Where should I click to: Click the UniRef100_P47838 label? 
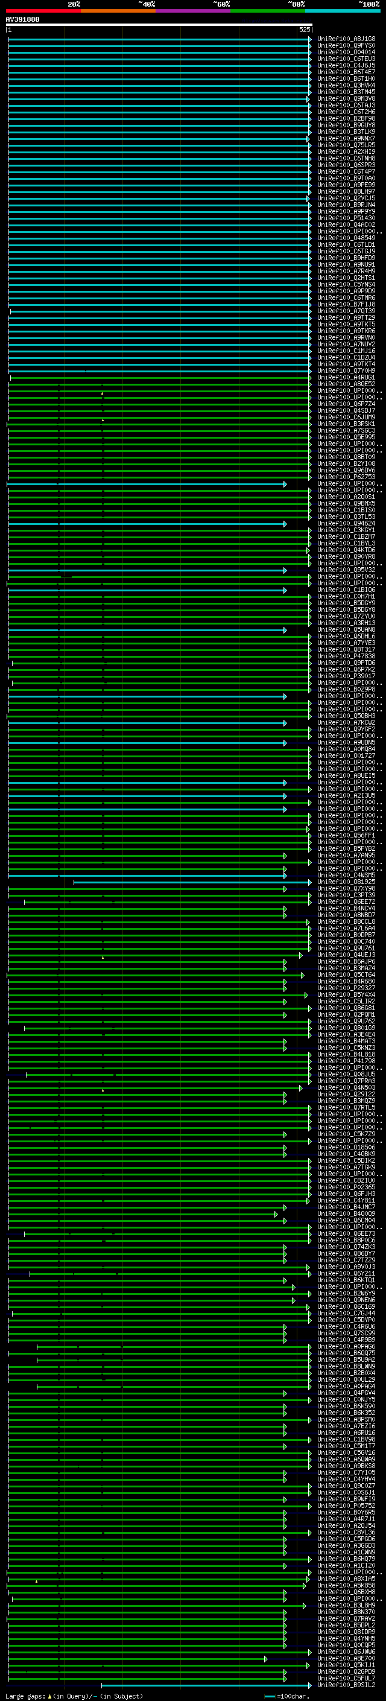coord(346,657)
